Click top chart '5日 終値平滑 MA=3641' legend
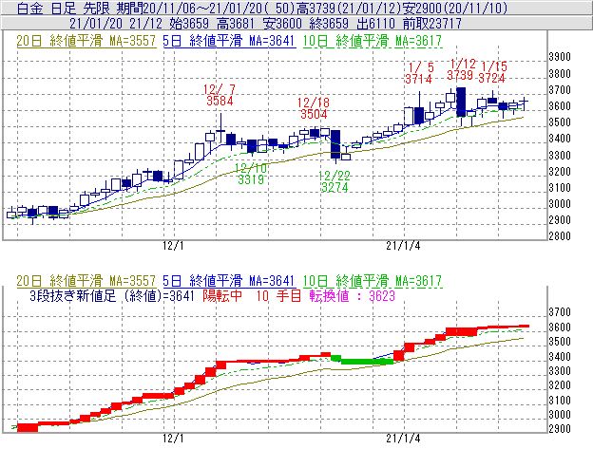Screen dimensions: 593x449 [x=229, y=41]
